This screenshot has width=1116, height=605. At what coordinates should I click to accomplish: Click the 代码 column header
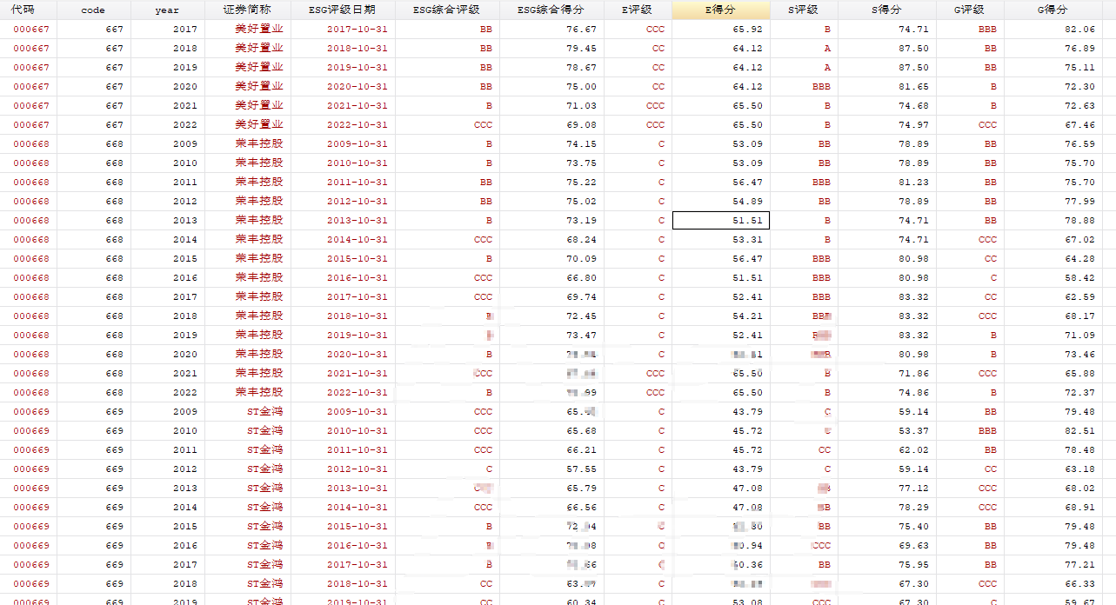tap(23, 10)
